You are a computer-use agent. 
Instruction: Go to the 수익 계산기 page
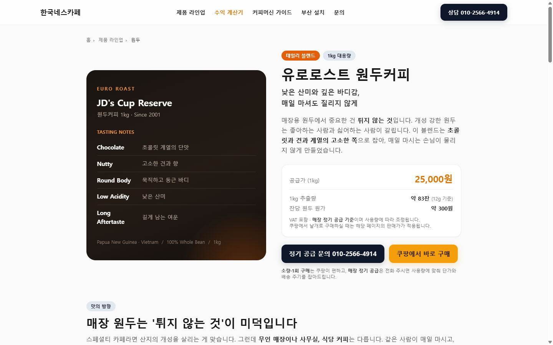229,12
